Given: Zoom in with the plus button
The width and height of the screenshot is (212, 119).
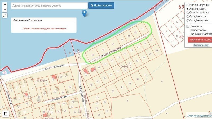Looking at the screenshot, I should (x=5, y=5).
